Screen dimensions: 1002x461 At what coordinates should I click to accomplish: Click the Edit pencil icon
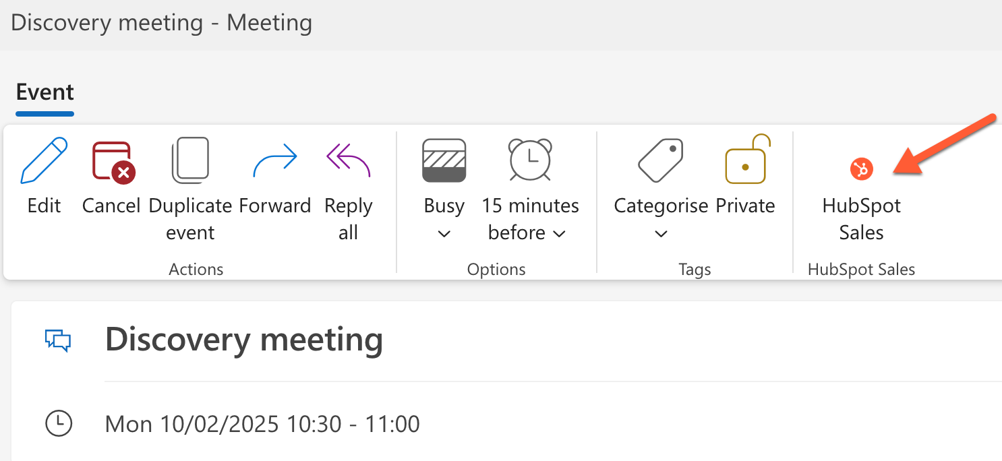point(45,160)
